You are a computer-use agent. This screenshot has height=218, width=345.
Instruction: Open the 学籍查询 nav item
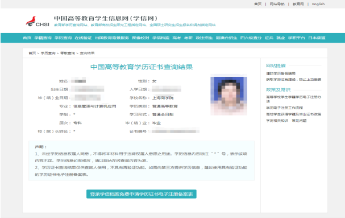[x=43, y=38]
